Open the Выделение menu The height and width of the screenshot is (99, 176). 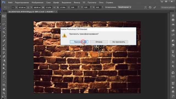point(67,2)
